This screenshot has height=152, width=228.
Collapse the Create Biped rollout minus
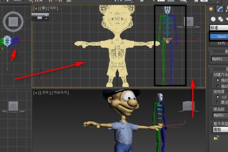pos(212,69)
